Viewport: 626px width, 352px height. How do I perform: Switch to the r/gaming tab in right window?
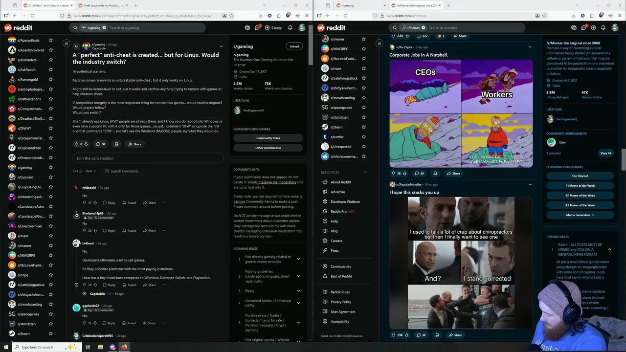[360, 5]
